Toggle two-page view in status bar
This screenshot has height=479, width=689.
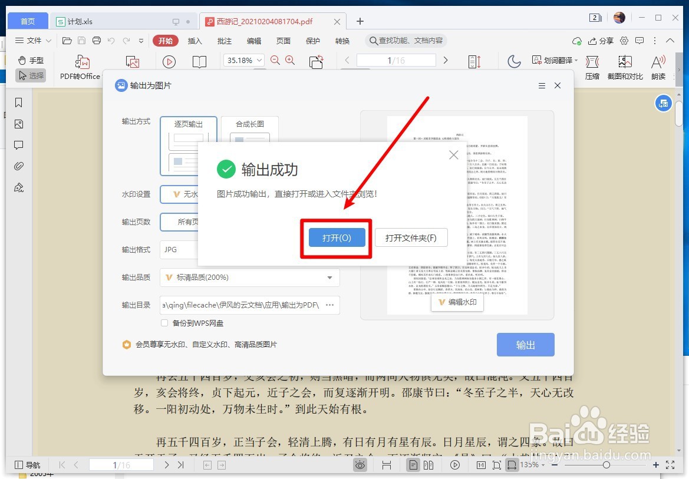coord(428,465)
